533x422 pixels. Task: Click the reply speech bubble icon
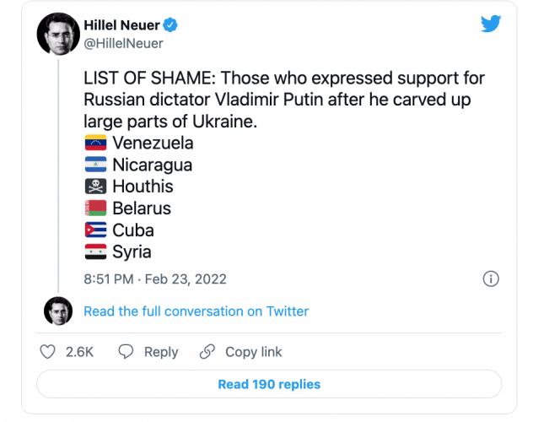pyautogui.click(x=126, y=352)
